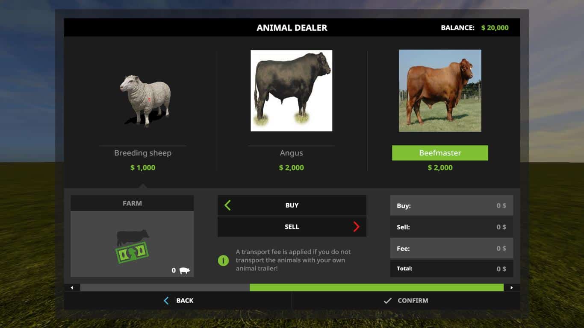Click the Confirm checkmark icon
This screenshot has width=584, height=328.
[x=387, y=301]
